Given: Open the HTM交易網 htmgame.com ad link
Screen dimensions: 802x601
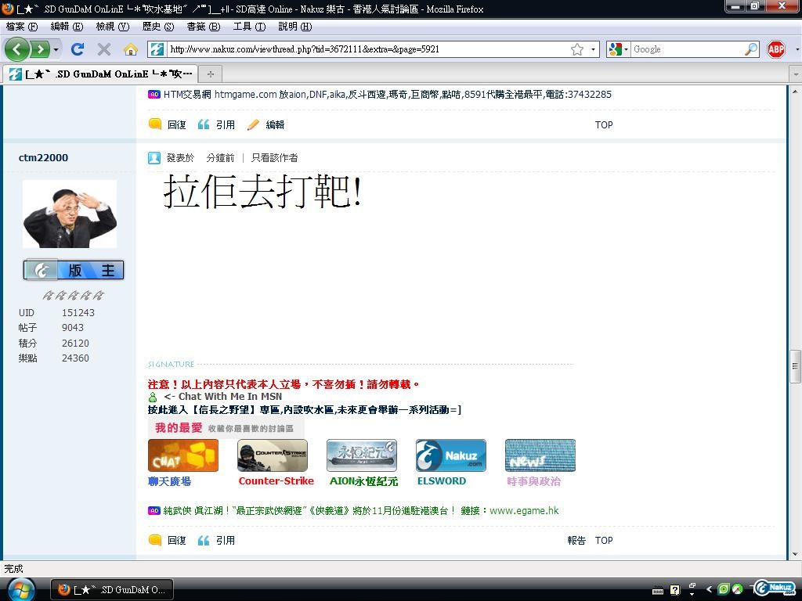Looking at the screenshot, I should click(x=387, y=94).
